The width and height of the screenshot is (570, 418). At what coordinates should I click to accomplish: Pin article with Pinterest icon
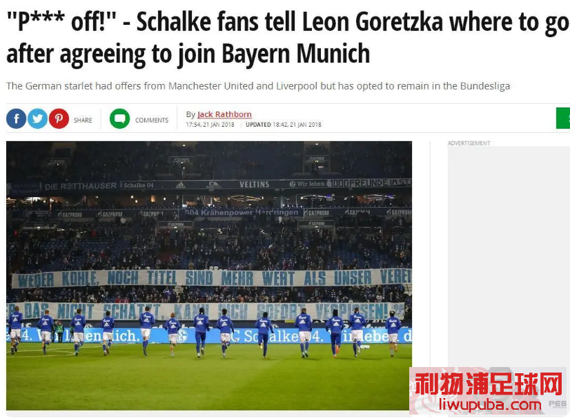coord(59,118)
